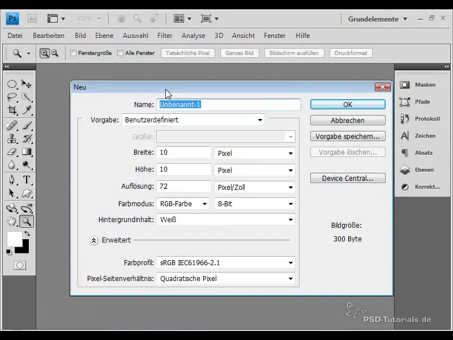Swap foreground and background colors
This screenshot has width=453, height=340.
click(27, 233)
